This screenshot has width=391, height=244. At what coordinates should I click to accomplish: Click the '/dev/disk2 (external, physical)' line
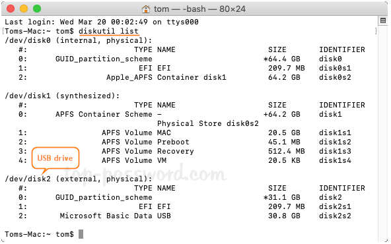(x=79, y=179)
